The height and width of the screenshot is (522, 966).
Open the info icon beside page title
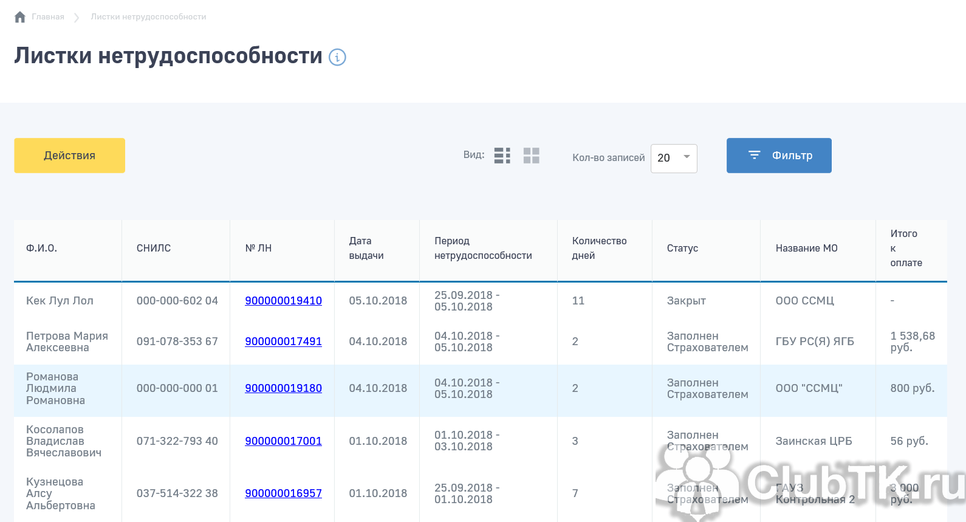(337, 57)
